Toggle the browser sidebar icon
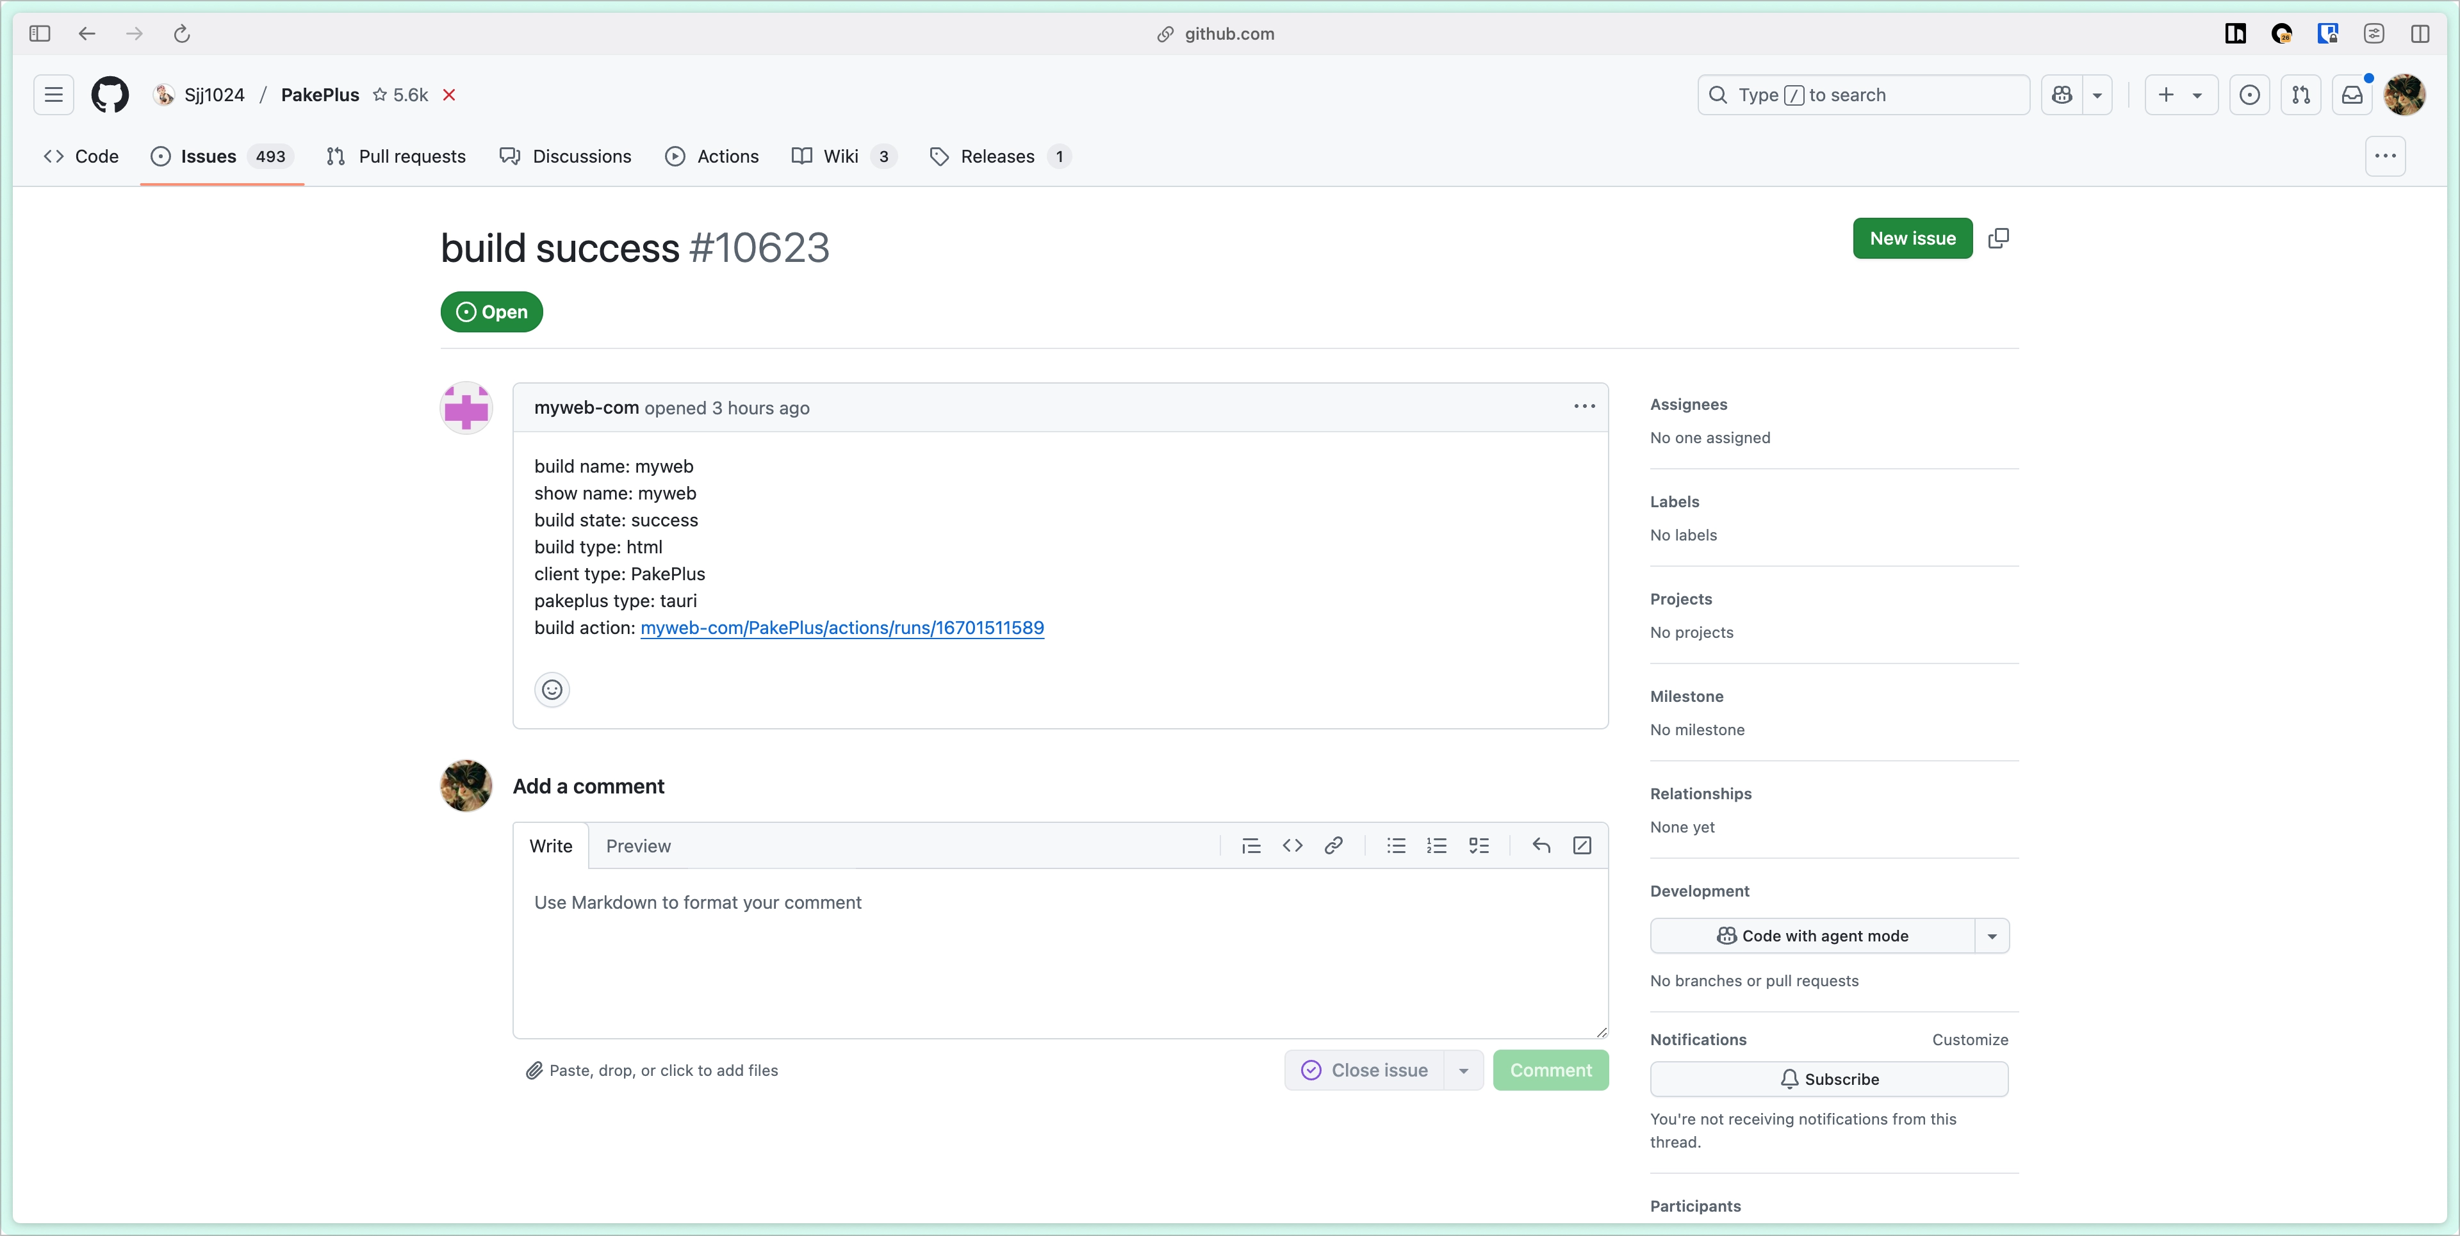Viewport: 2460px width, 1236px height. click(39, 33)
